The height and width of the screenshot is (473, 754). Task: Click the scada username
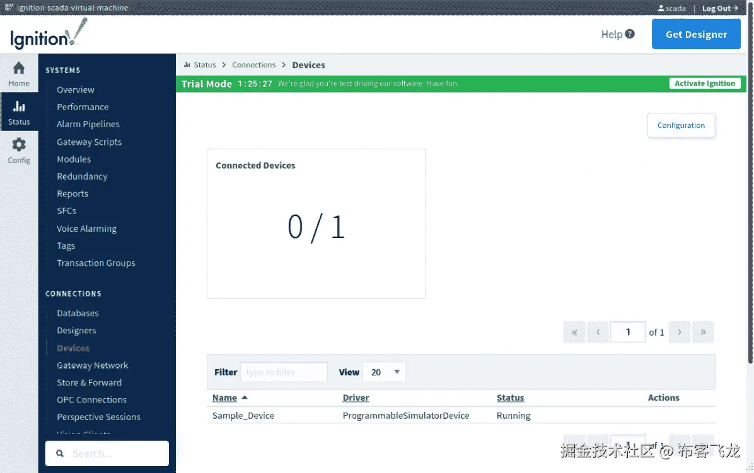(676, 8)
